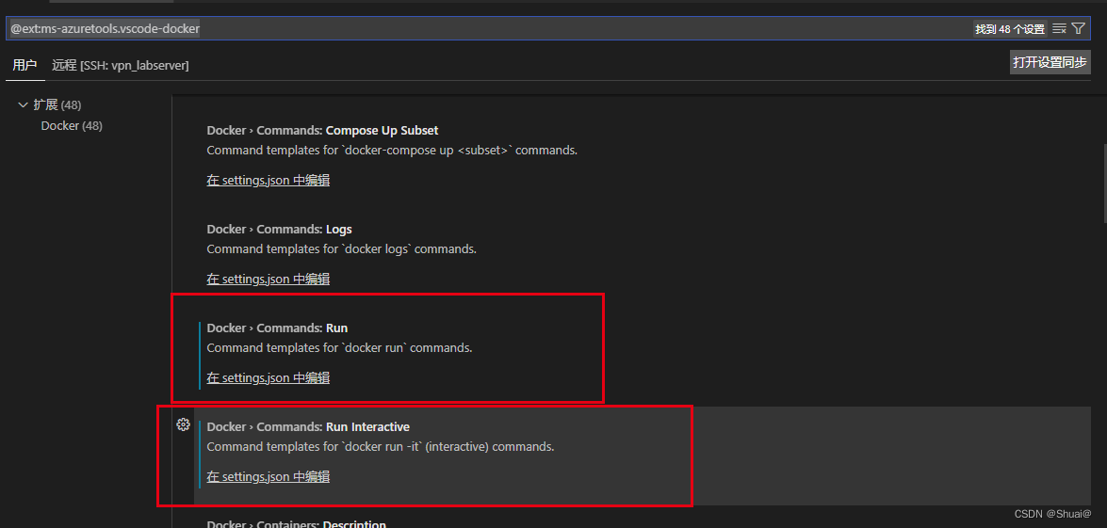Switch to the 用户 settings tab

24,66
